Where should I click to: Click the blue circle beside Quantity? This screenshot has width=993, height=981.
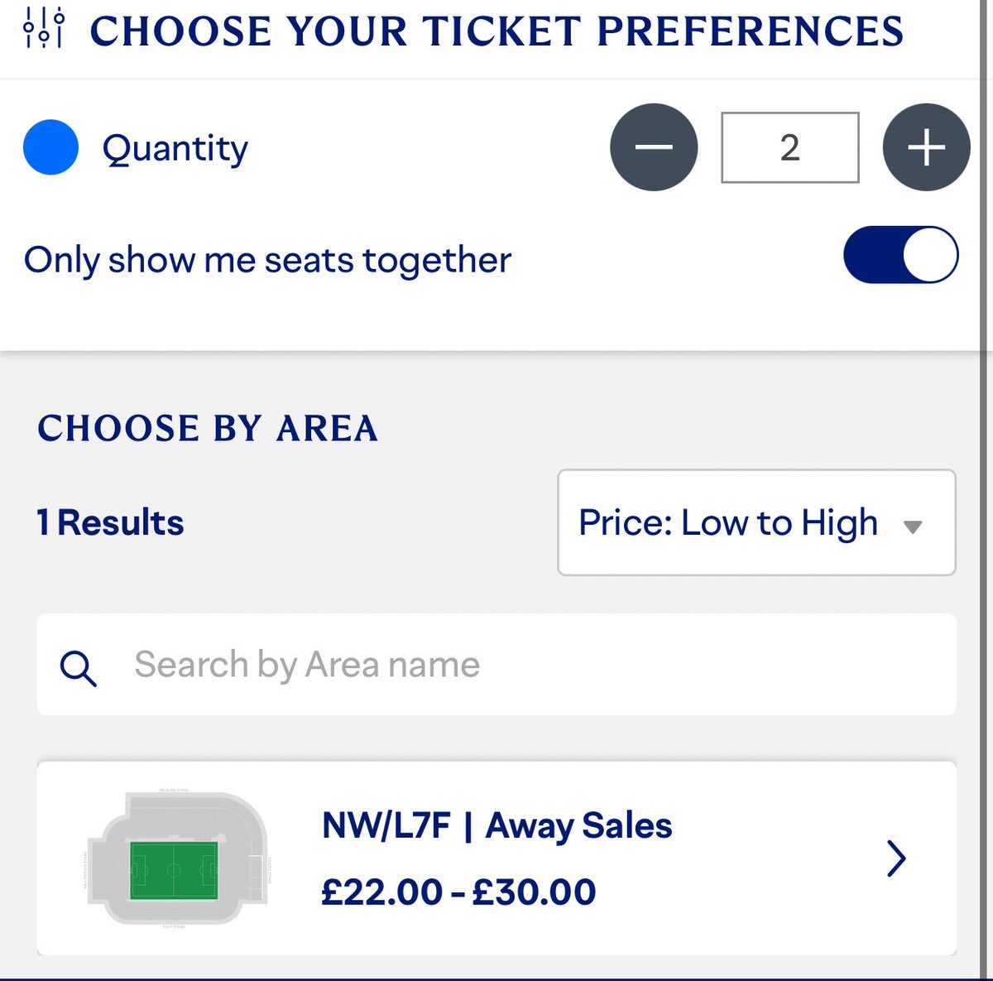pyautogui.click(x=50, y=147)
